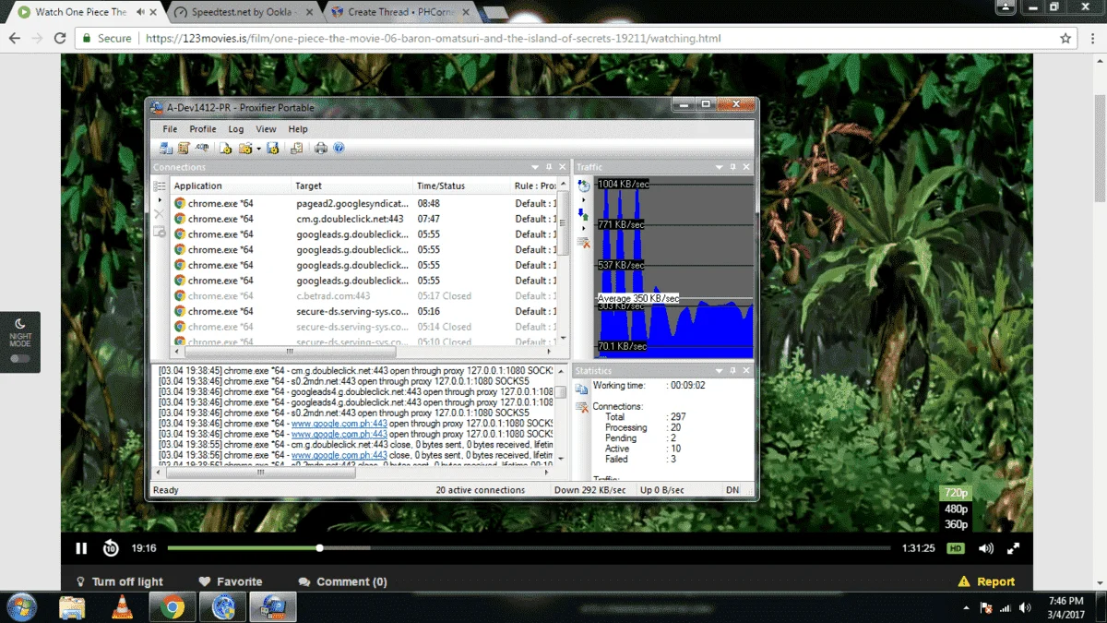Click Turn off light
This screenshot has width=1107, height=623.
point(119,581)
